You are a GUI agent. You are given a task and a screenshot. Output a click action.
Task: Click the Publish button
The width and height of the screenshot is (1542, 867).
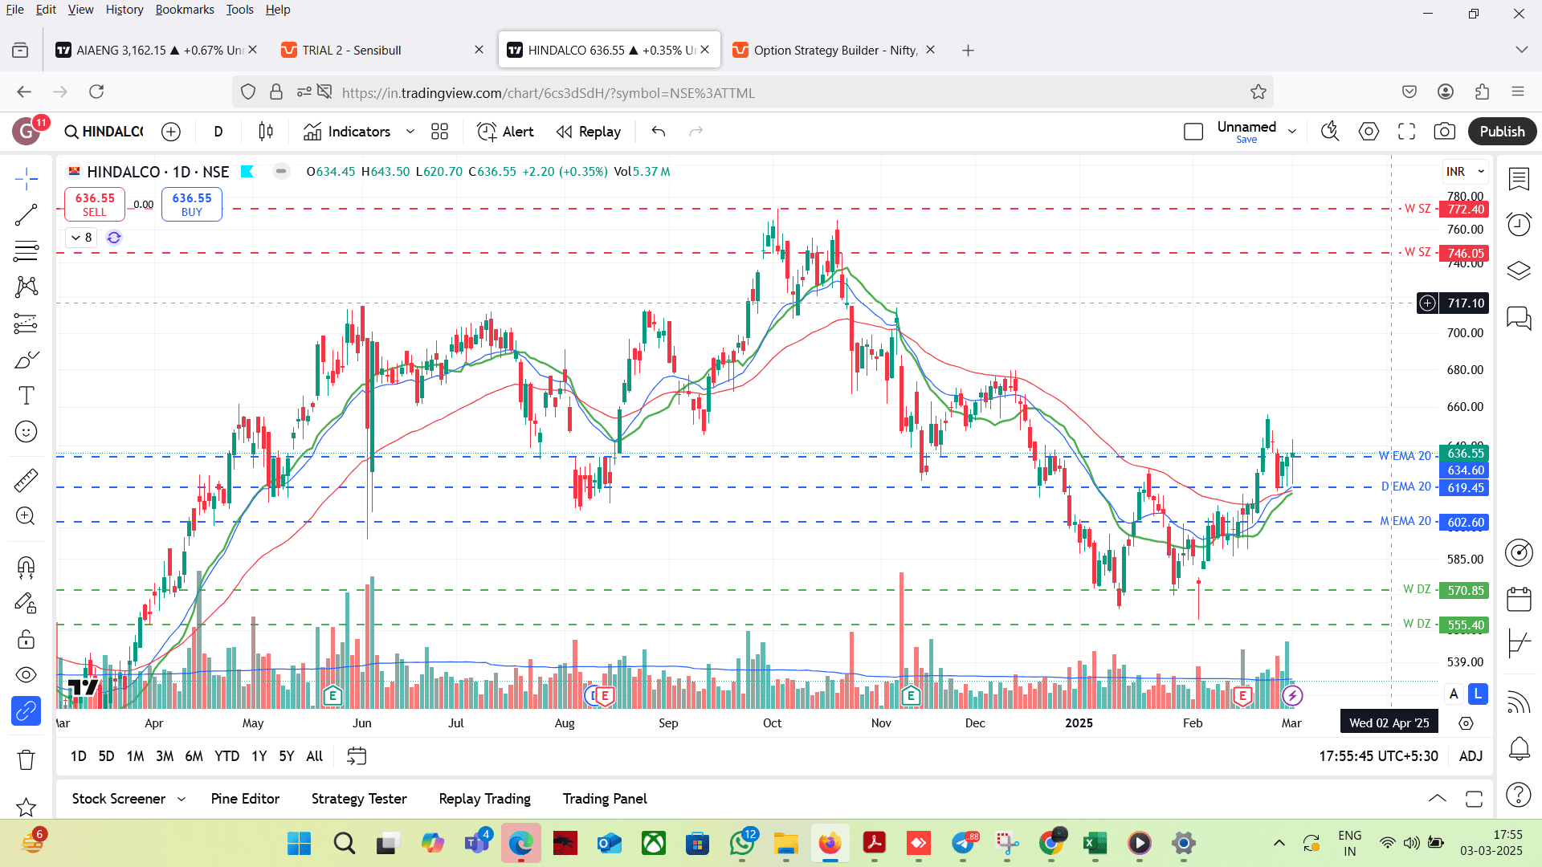(1502, 132)
